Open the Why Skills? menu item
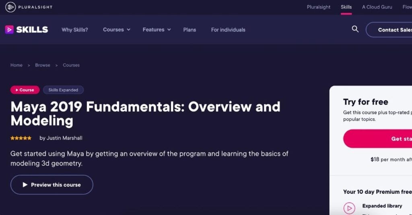Screen dimensions: 412x215 pos(75,30)
